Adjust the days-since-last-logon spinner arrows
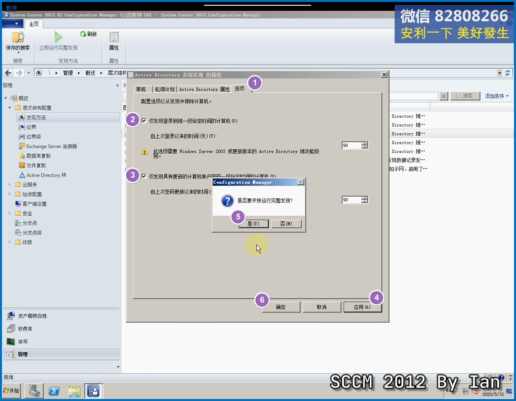The image size is (516, 401). [364, 145]
